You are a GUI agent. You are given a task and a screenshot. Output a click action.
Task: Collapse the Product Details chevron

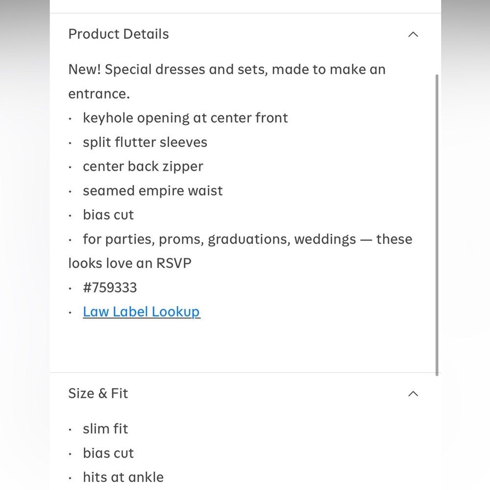click(413, 34)
